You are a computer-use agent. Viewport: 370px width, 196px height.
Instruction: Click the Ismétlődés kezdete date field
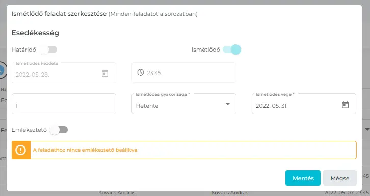(64, 73)
